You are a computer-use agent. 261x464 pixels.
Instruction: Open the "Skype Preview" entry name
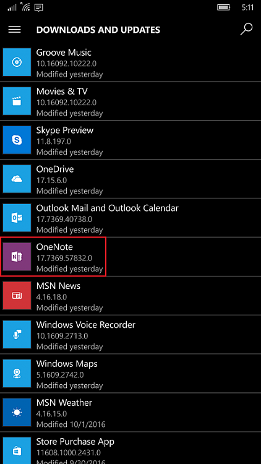pos(65,131)
